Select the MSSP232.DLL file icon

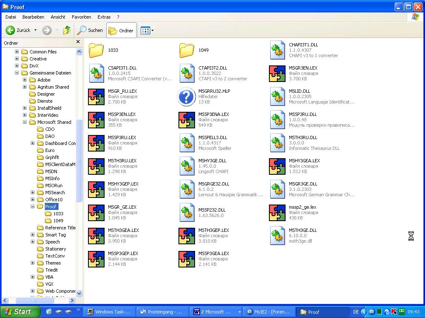[x=186, y=213]
